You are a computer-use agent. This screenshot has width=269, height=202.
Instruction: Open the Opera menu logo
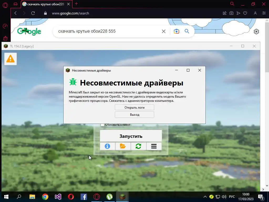tap(5, 5)
